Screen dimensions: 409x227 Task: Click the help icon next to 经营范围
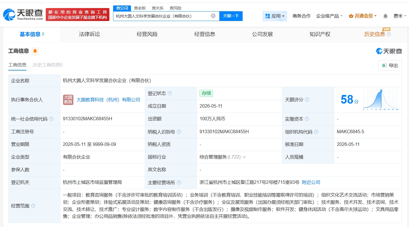tap(33, 206)
